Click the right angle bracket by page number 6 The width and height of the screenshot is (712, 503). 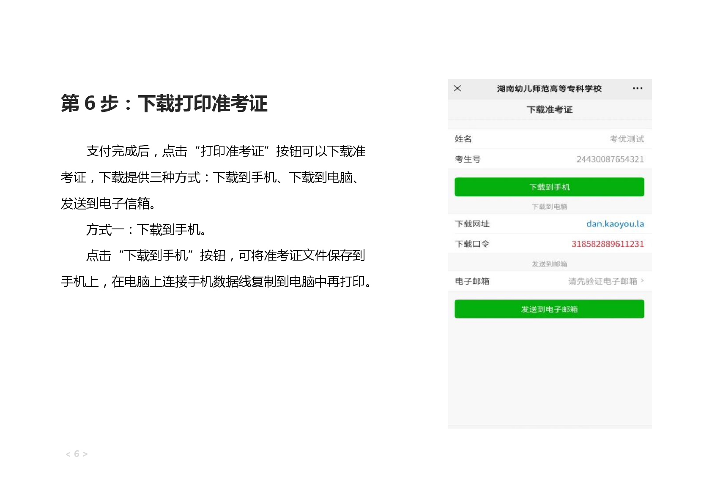(x=85, y=454)
